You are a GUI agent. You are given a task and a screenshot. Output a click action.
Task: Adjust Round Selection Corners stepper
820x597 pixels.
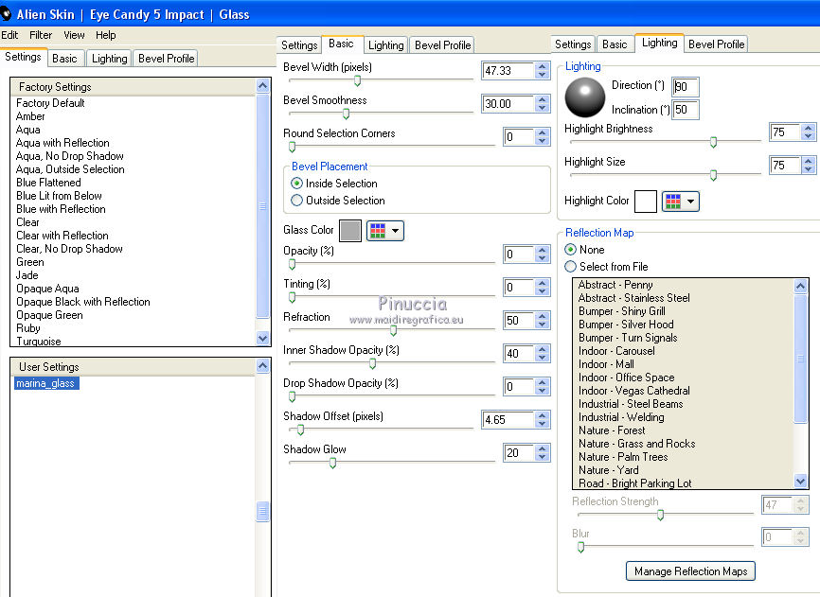coord(543,137)
